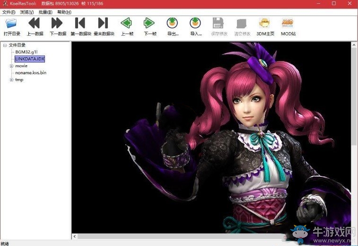The height and width of the screenshot is (246, 358).
Task: Select the movie folder in the tree
Action: click(x=21, y=66)
